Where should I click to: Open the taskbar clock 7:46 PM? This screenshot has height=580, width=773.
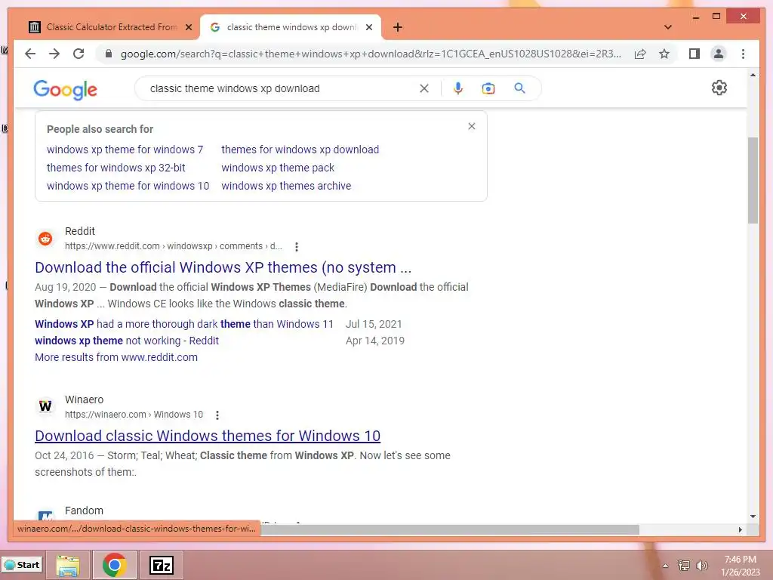click(x=741, y=566)
